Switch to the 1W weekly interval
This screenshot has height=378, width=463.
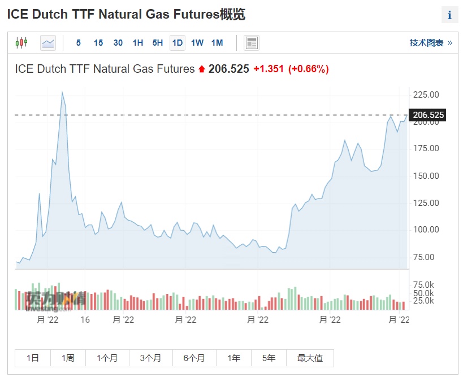tap(197, 42)
